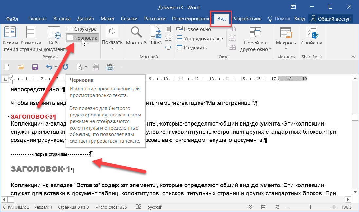Click right arrow of horizontal scrollbar
Viewport: 359px width, 212px height.
348,200
